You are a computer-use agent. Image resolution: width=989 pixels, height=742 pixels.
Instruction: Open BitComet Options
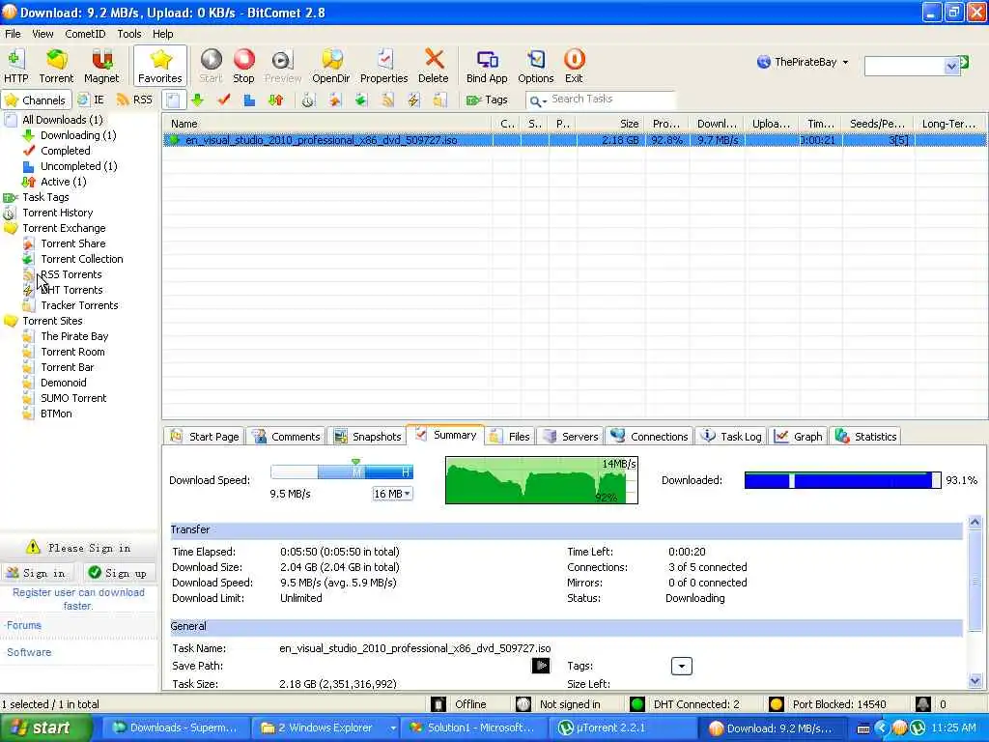point(535,66)
